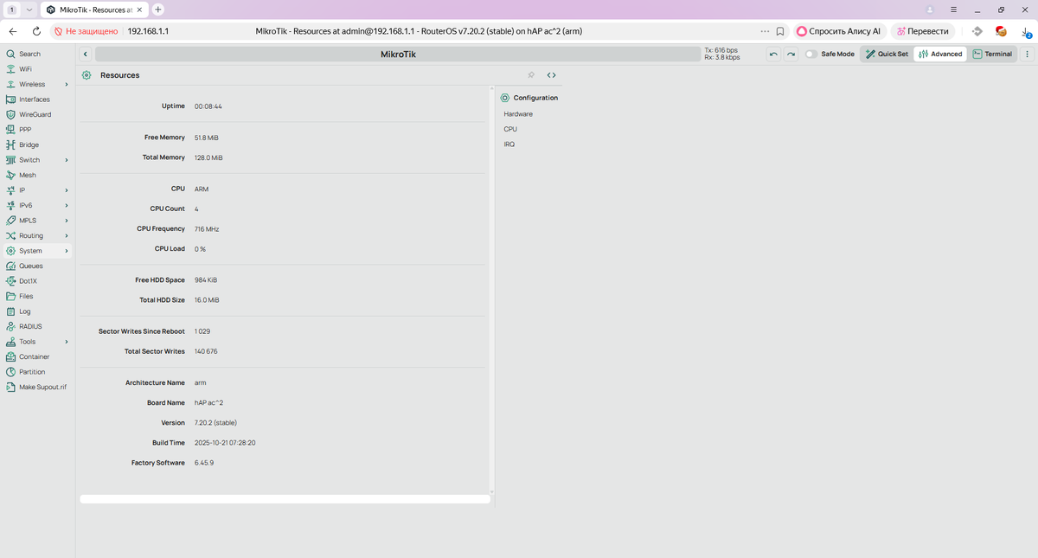Select Version value 7.20.2 (stable)
Image resolution: width=1038 pixels, height=558 pixels.
click(x=215, y=423)
